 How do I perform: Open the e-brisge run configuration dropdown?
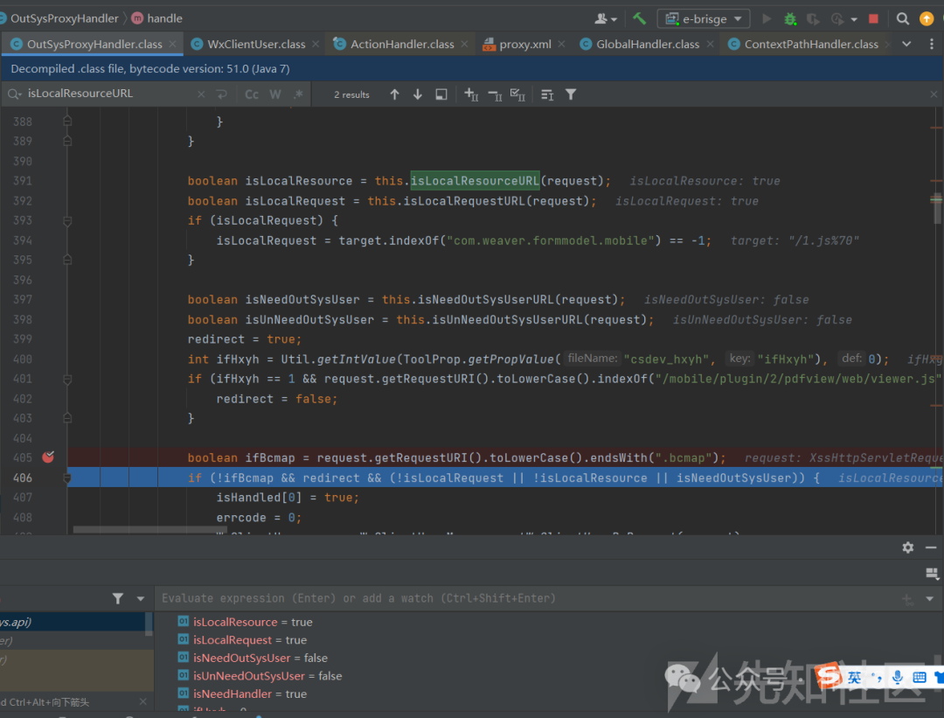click(704, 18)
